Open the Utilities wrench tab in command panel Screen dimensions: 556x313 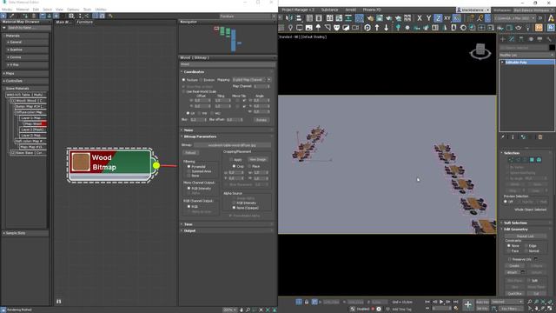(x=549, y=39)
